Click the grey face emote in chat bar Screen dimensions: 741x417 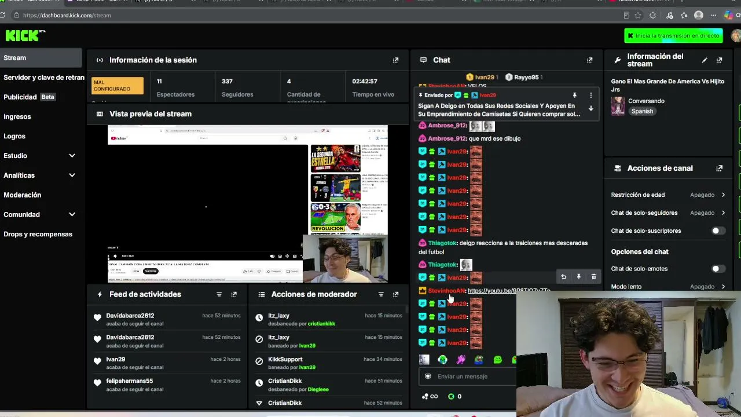(424, 360)
